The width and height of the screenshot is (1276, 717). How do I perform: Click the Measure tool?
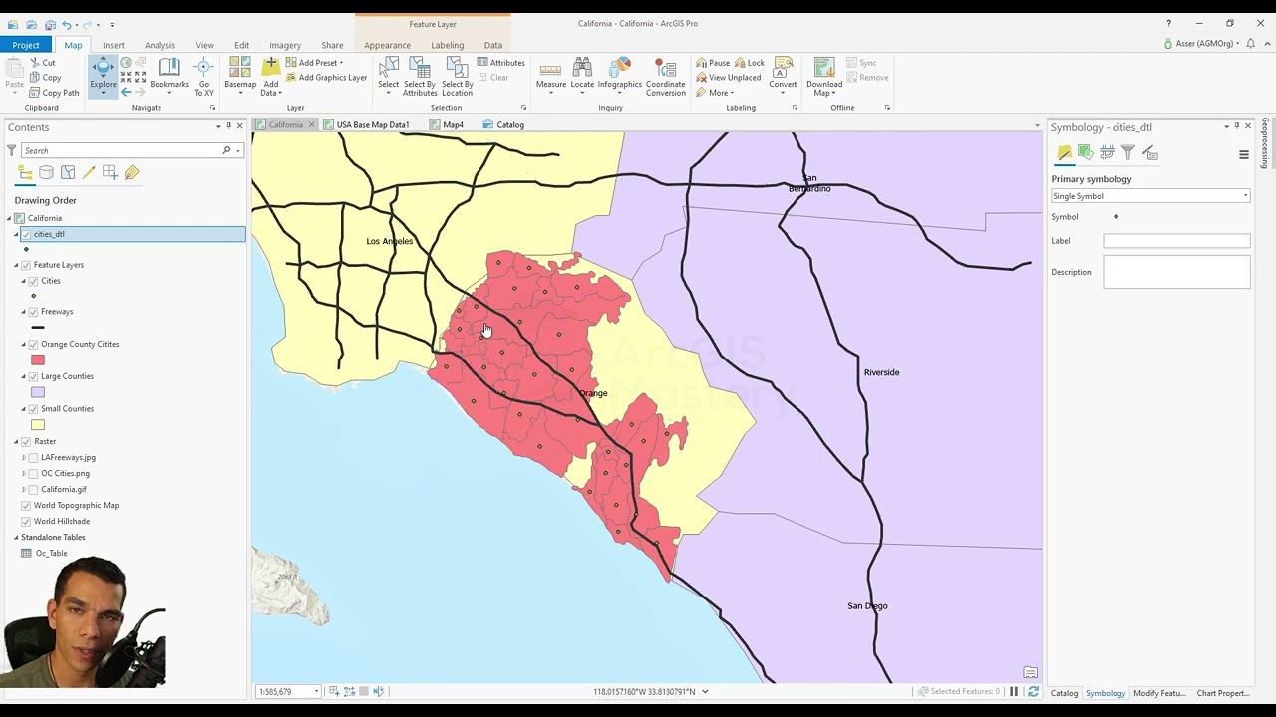551,74
